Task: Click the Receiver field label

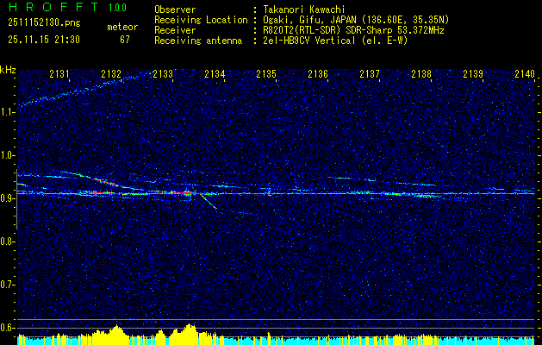Action: 175,30
